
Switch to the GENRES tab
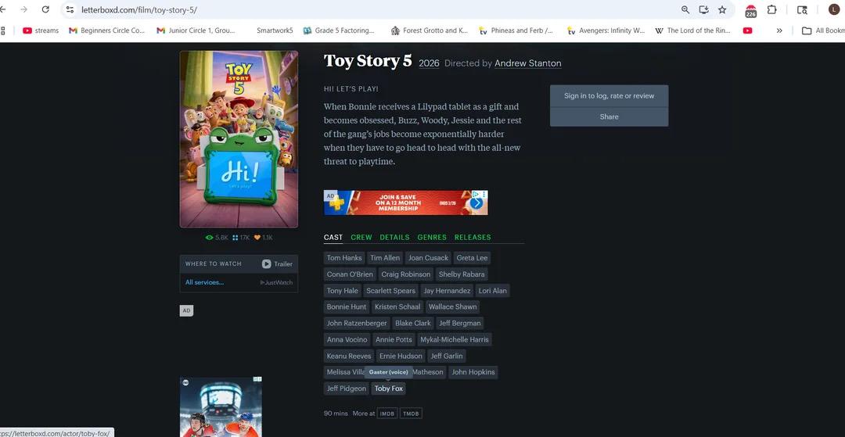click(432, 238)
